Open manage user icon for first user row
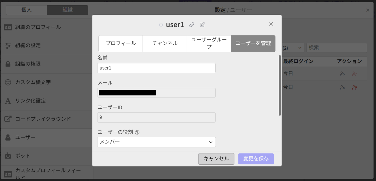 pyautogui.click(x=342, y=74)
